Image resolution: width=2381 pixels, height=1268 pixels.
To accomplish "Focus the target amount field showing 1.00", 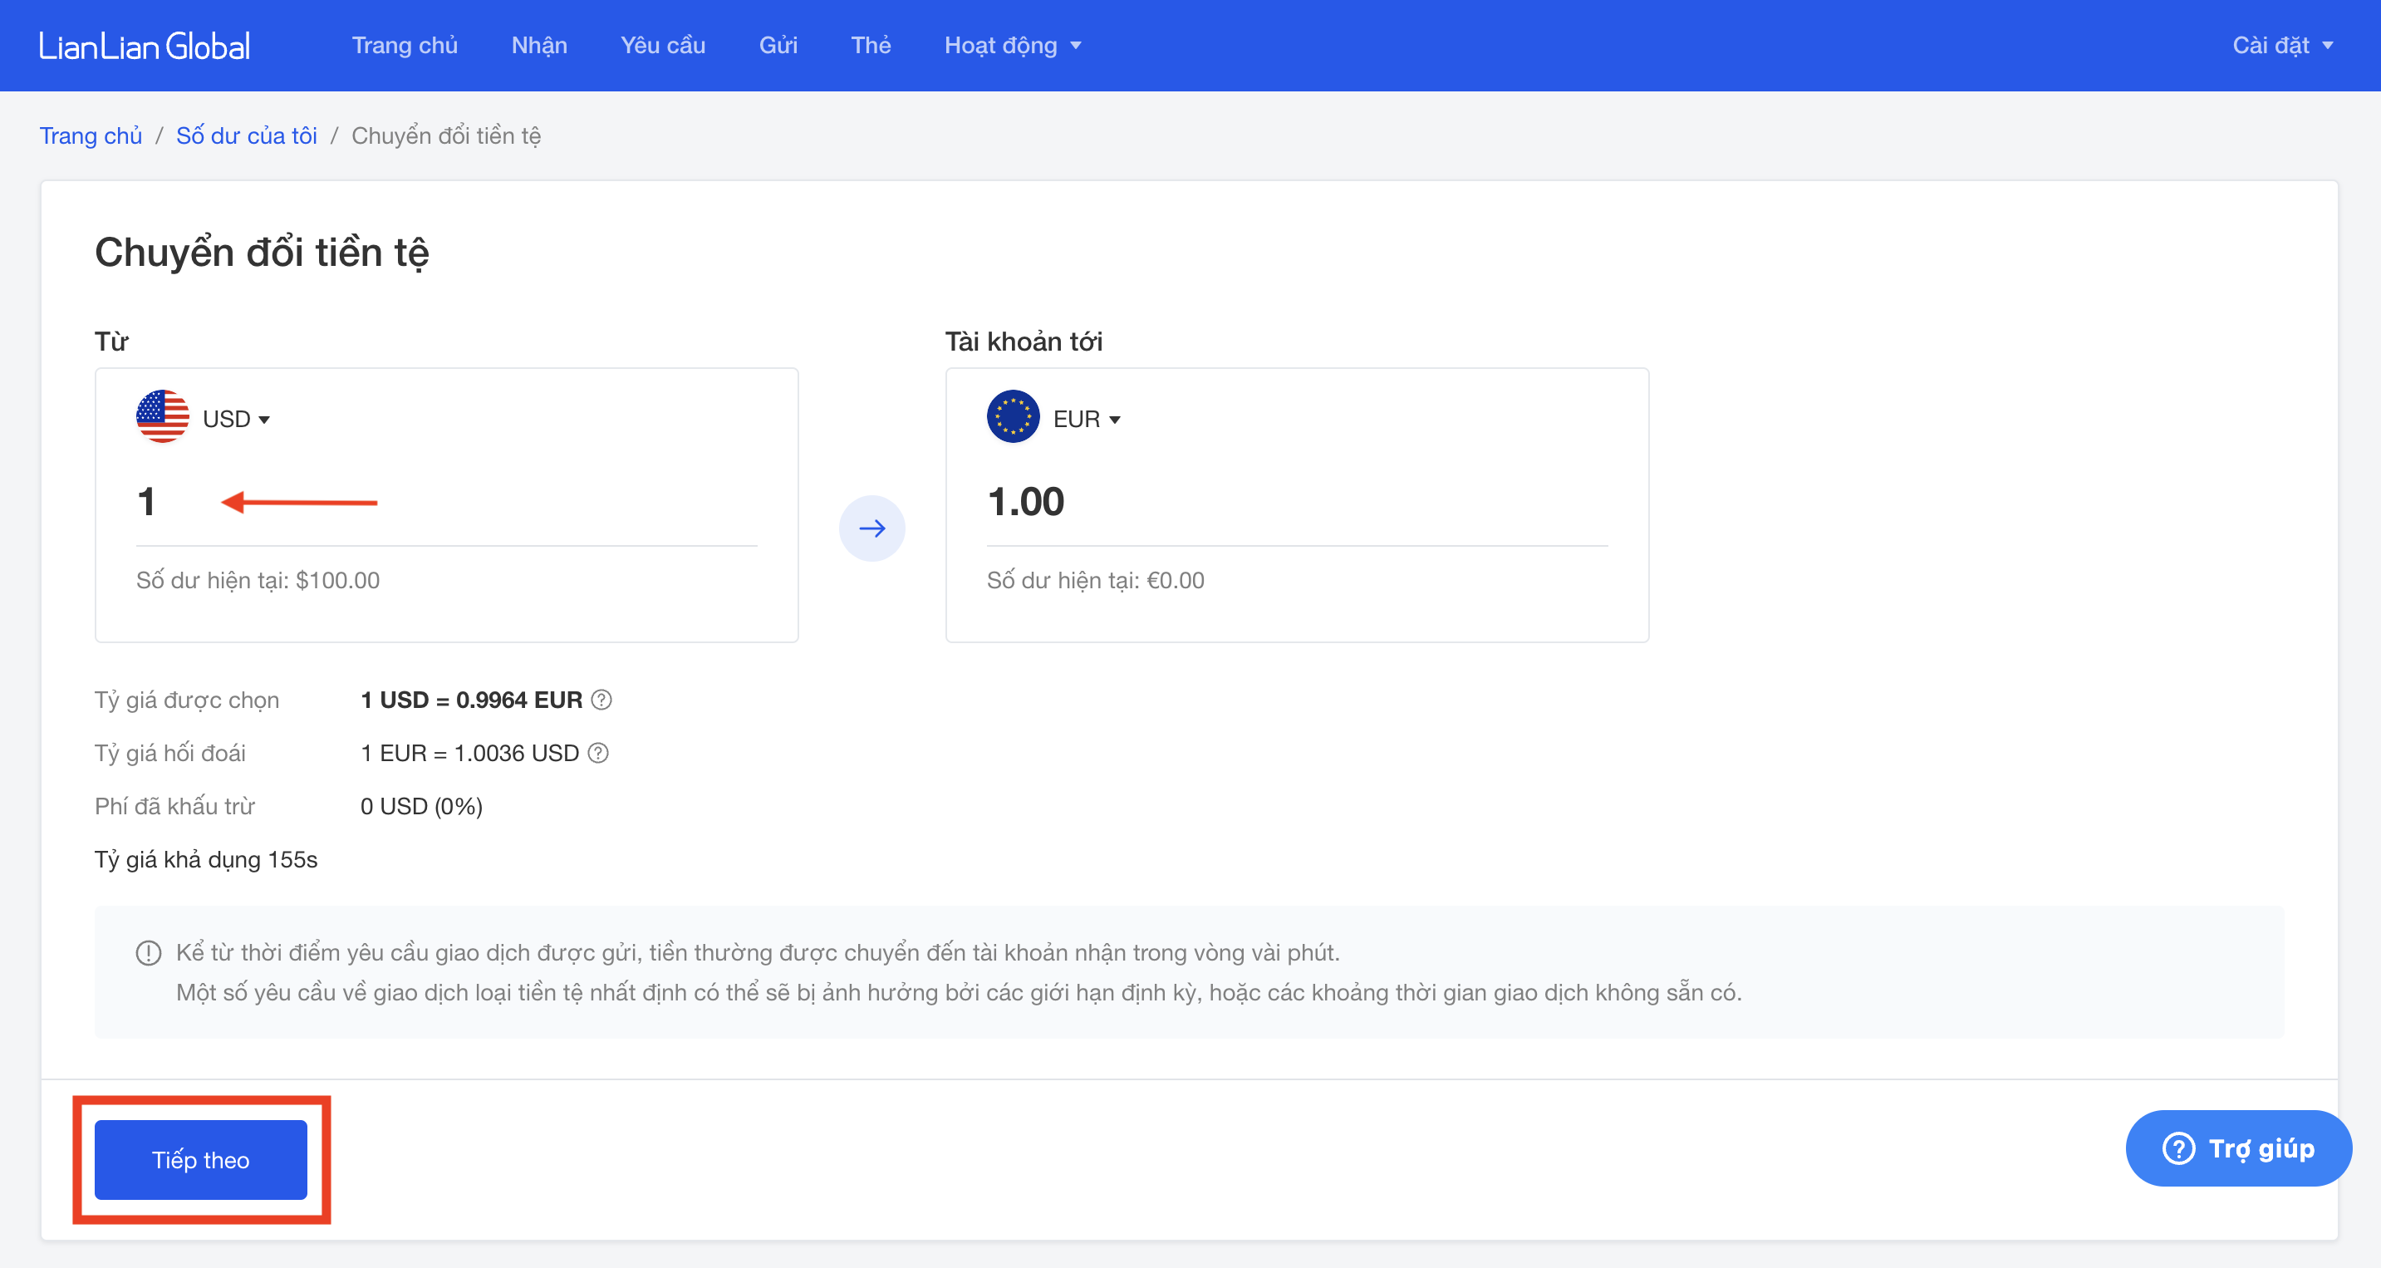I will tap(1297, 502).
